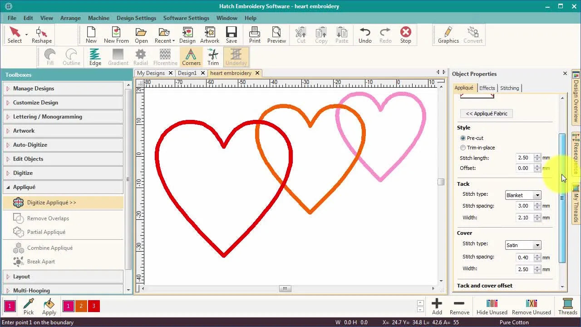Click the Offset value field
The height and width of the screenshot is (327, 581).
click(524, 168)
